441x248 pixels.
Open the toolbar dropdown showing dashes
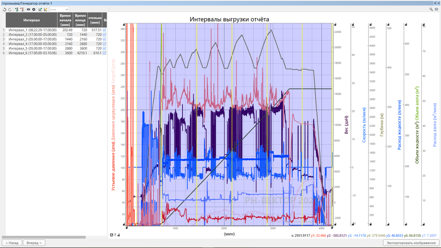coord(59,9)
